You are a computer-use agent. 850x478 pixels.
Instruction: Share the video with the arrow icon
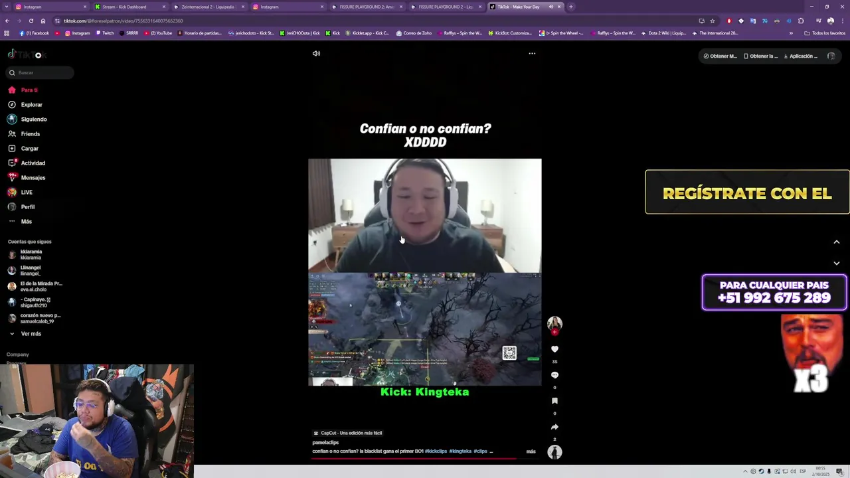point(554,427)
